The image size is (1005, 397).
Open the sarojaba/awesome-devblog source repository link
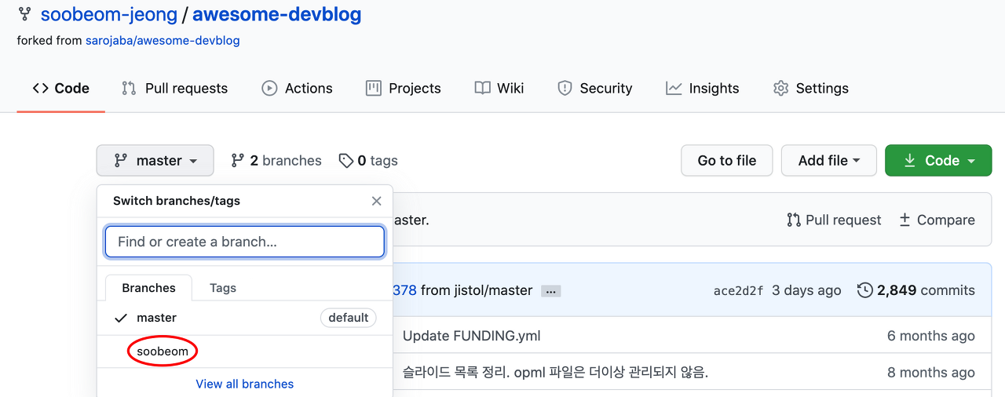point(163,40)
